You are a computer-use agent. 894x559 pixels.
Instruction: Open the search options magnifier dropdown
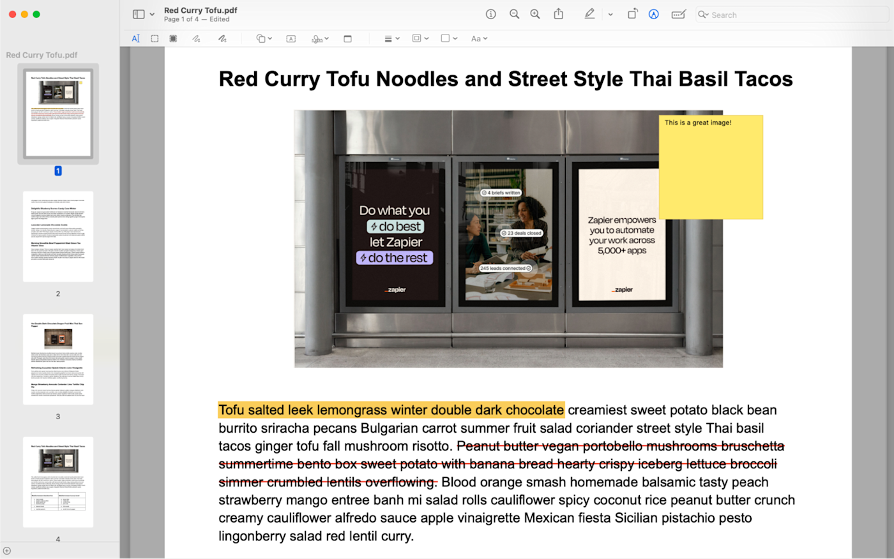click(703, 15)
